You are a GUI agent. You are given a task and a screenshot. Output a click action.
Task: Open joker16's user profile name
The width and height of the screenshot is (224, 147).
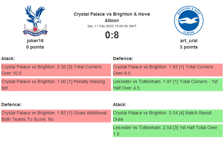click(x=35, y=41)
